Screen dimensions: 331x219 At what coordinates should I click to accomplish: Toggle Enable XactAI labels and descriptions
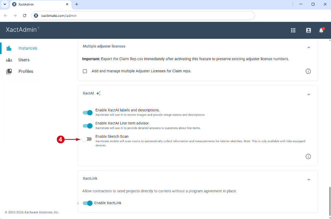88,112
